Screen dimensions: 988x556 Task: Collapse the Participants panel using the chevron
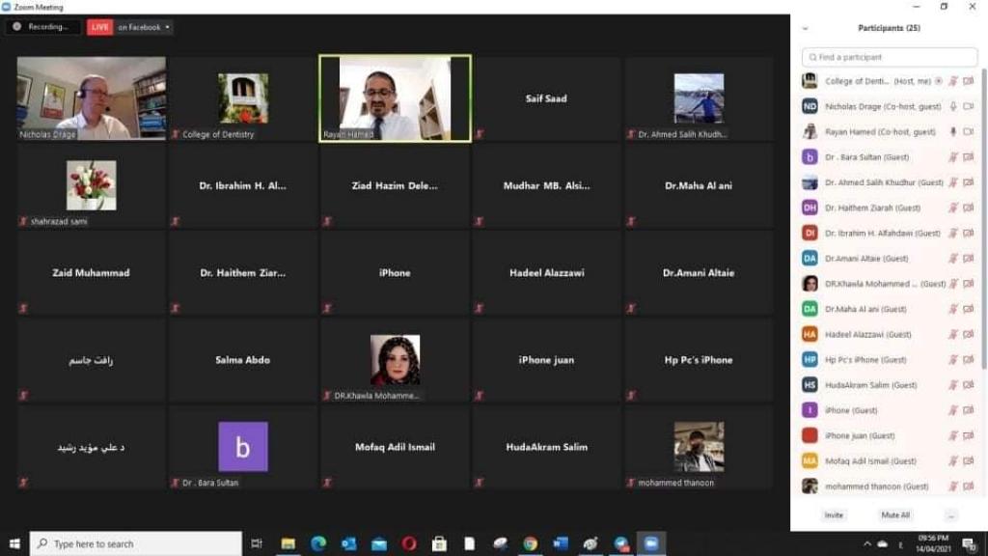806,28
